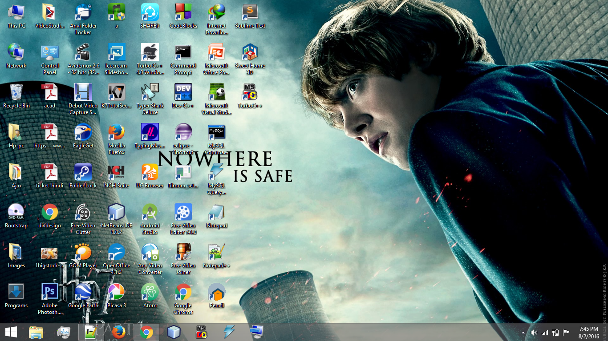This screenshot has width=608, height=341.
Task: Open the Programs desktop icon
Action: pyautogui.click(x=16, y=296)
